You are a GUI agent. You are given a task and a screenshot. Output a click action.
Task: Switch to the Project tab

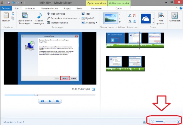(x=67, y=9)
